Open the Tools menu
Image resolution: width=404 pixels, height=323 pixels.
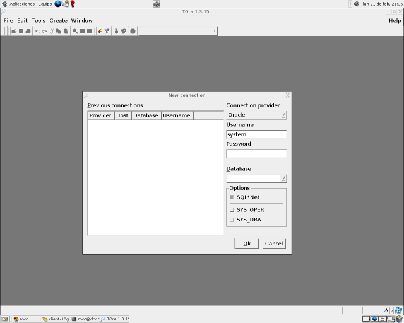(x=39, y=20)
